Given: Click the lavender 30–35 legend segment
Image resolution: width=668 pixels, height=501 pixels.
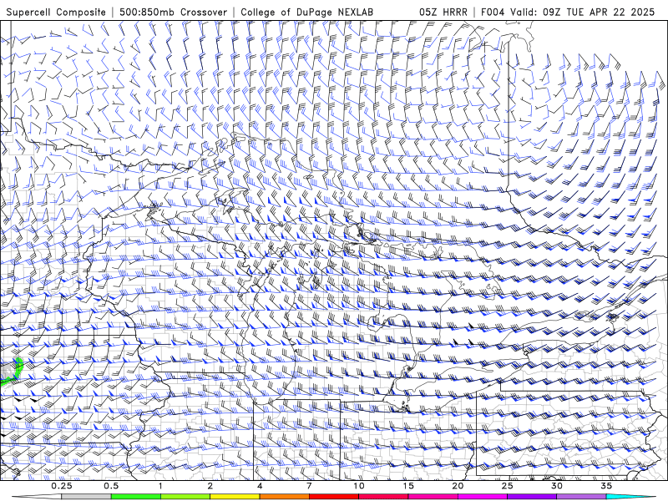Looking at the screenshot, I should (581, 497).
